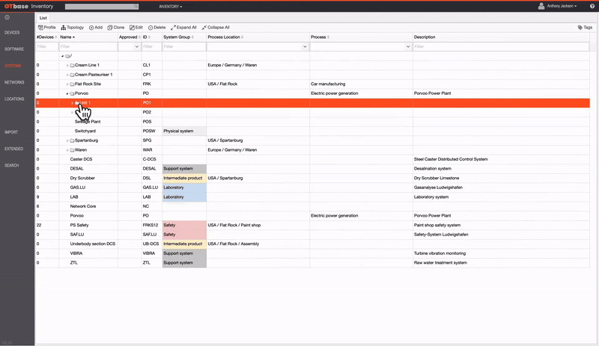Go to NETWORKS in the sidebar
Screen dimensions: 599x346
tap(14, 82)
